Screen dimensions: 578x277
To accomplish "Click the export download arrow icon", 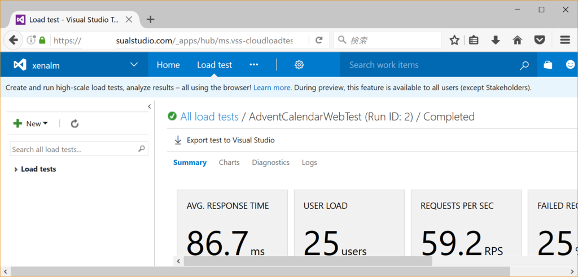I will (178, 140).
